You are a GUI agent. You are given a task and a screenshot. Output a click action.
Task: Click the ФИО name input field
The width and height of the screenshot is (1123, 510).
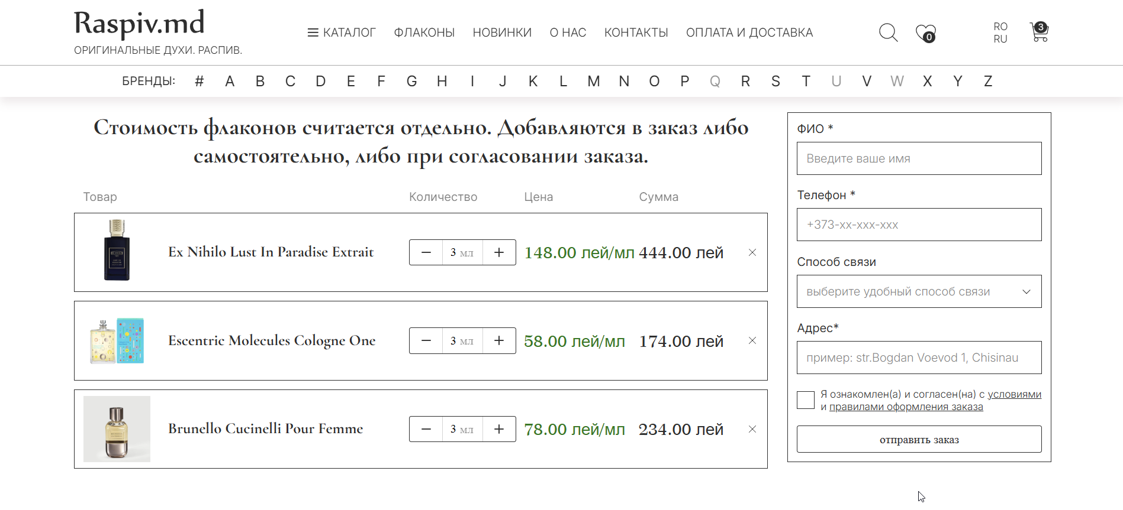click(919, 158)
